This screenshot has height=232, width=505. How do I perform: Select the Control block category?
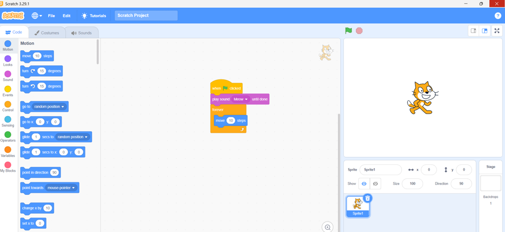pyautogui.click(x=8, y=106)
